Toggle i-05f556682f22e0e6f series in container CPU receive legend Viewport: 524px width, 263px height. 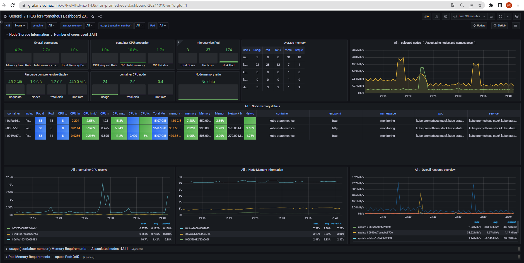click(x=24, y=228)
